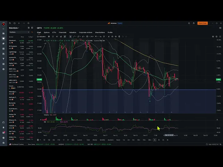The image size is (223, 167).
Task: Select the Aa text annotation tool
Action: [100, 37]
